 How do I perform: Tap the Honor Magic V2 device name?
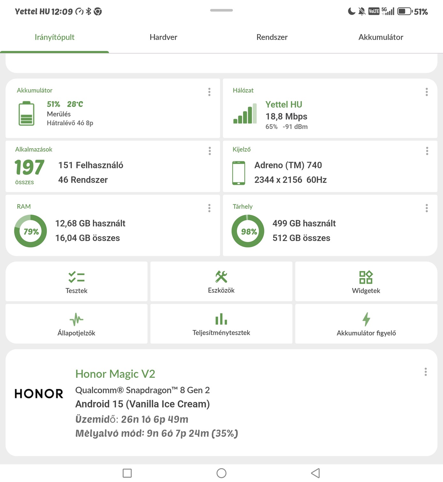coord(115,374)
